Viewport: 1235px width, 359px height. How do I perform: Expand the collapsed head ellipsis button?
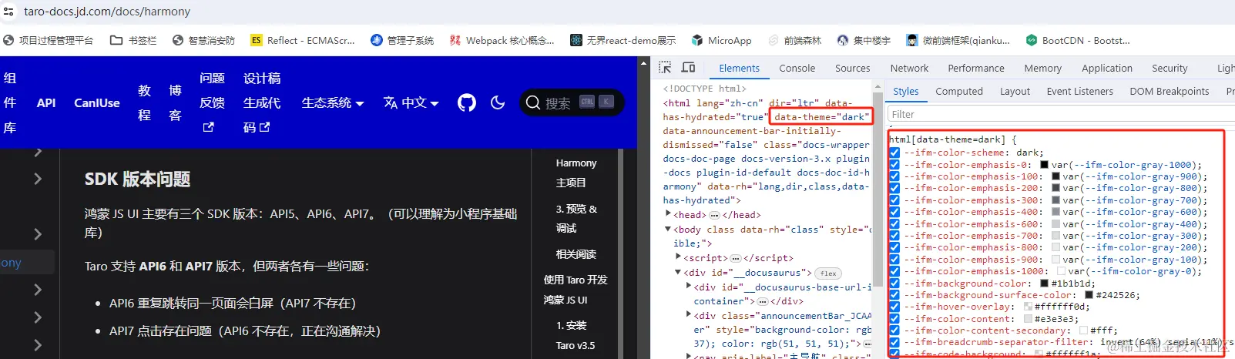[714, 215]
